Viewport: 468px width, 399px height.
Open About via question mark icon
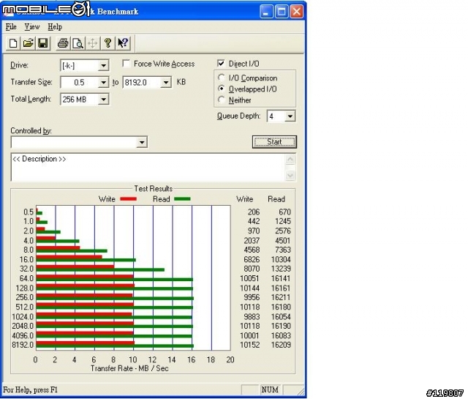coord(107,43)
